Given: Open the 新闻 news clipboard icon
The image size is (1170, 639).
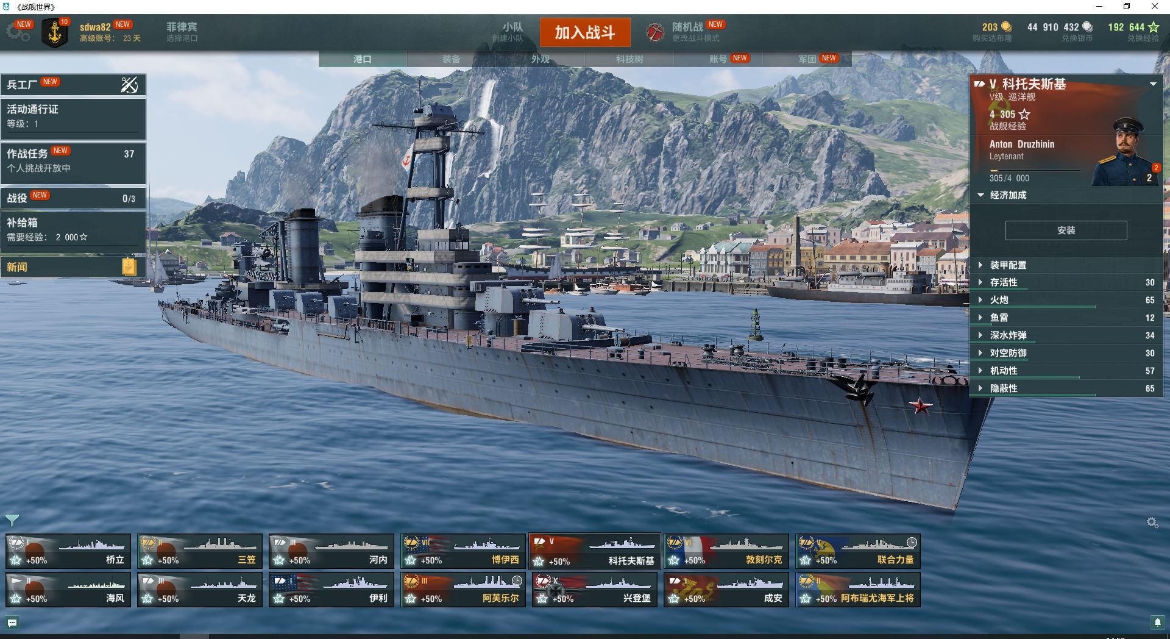Looking at the screenshot, I should [x=129, y=266].
